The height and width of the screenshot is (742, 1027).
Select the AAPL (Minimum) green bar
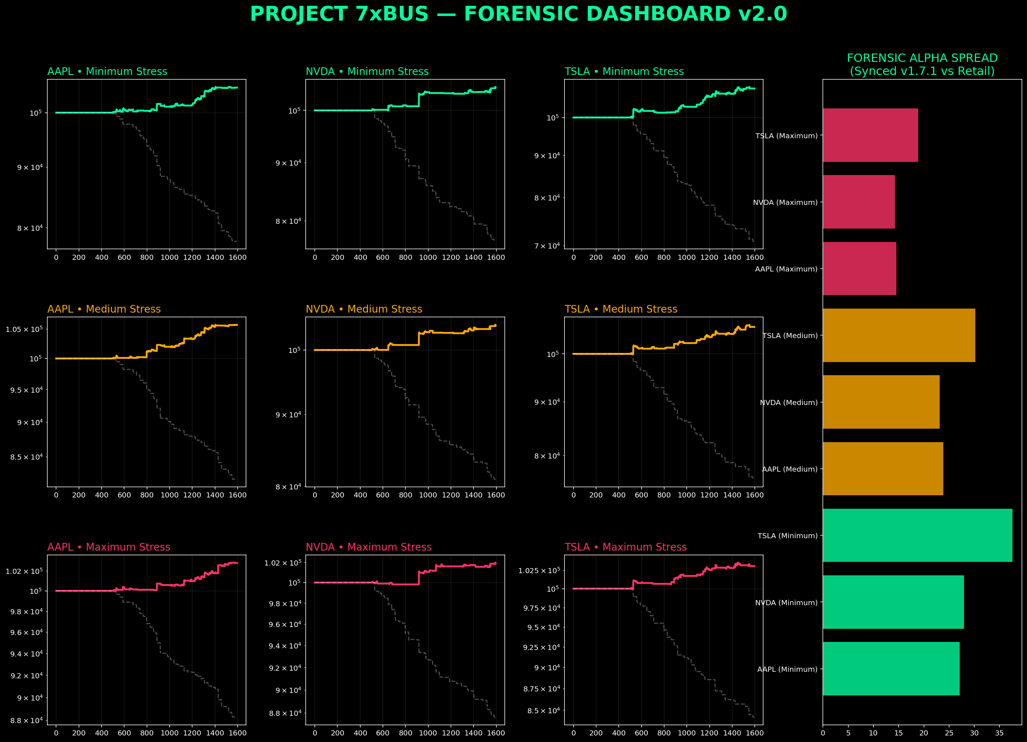891,668
